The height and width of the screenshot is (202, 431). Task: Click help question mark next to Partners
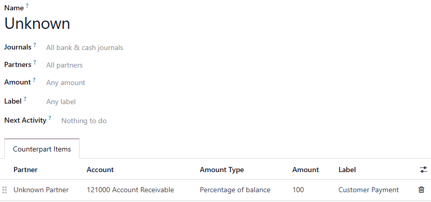pyautogui.click(x=35, y=62)
